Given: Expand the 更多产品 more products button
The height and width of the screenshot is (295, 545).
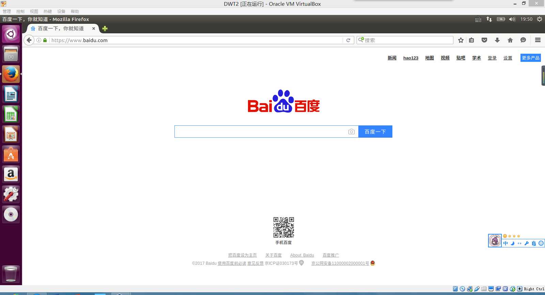Looking at the screenshot, I should coord(531,58).
